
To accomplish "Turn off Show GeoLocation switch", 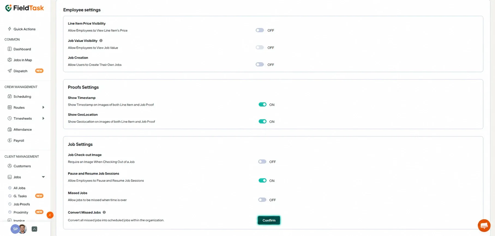I will pos(262,122).
